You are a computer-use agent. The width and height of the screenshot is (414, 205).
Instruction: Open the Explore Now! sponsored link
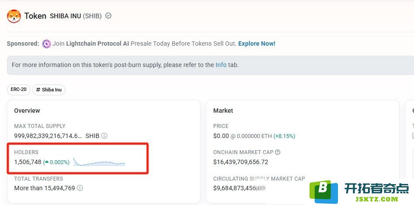(257, 44)
